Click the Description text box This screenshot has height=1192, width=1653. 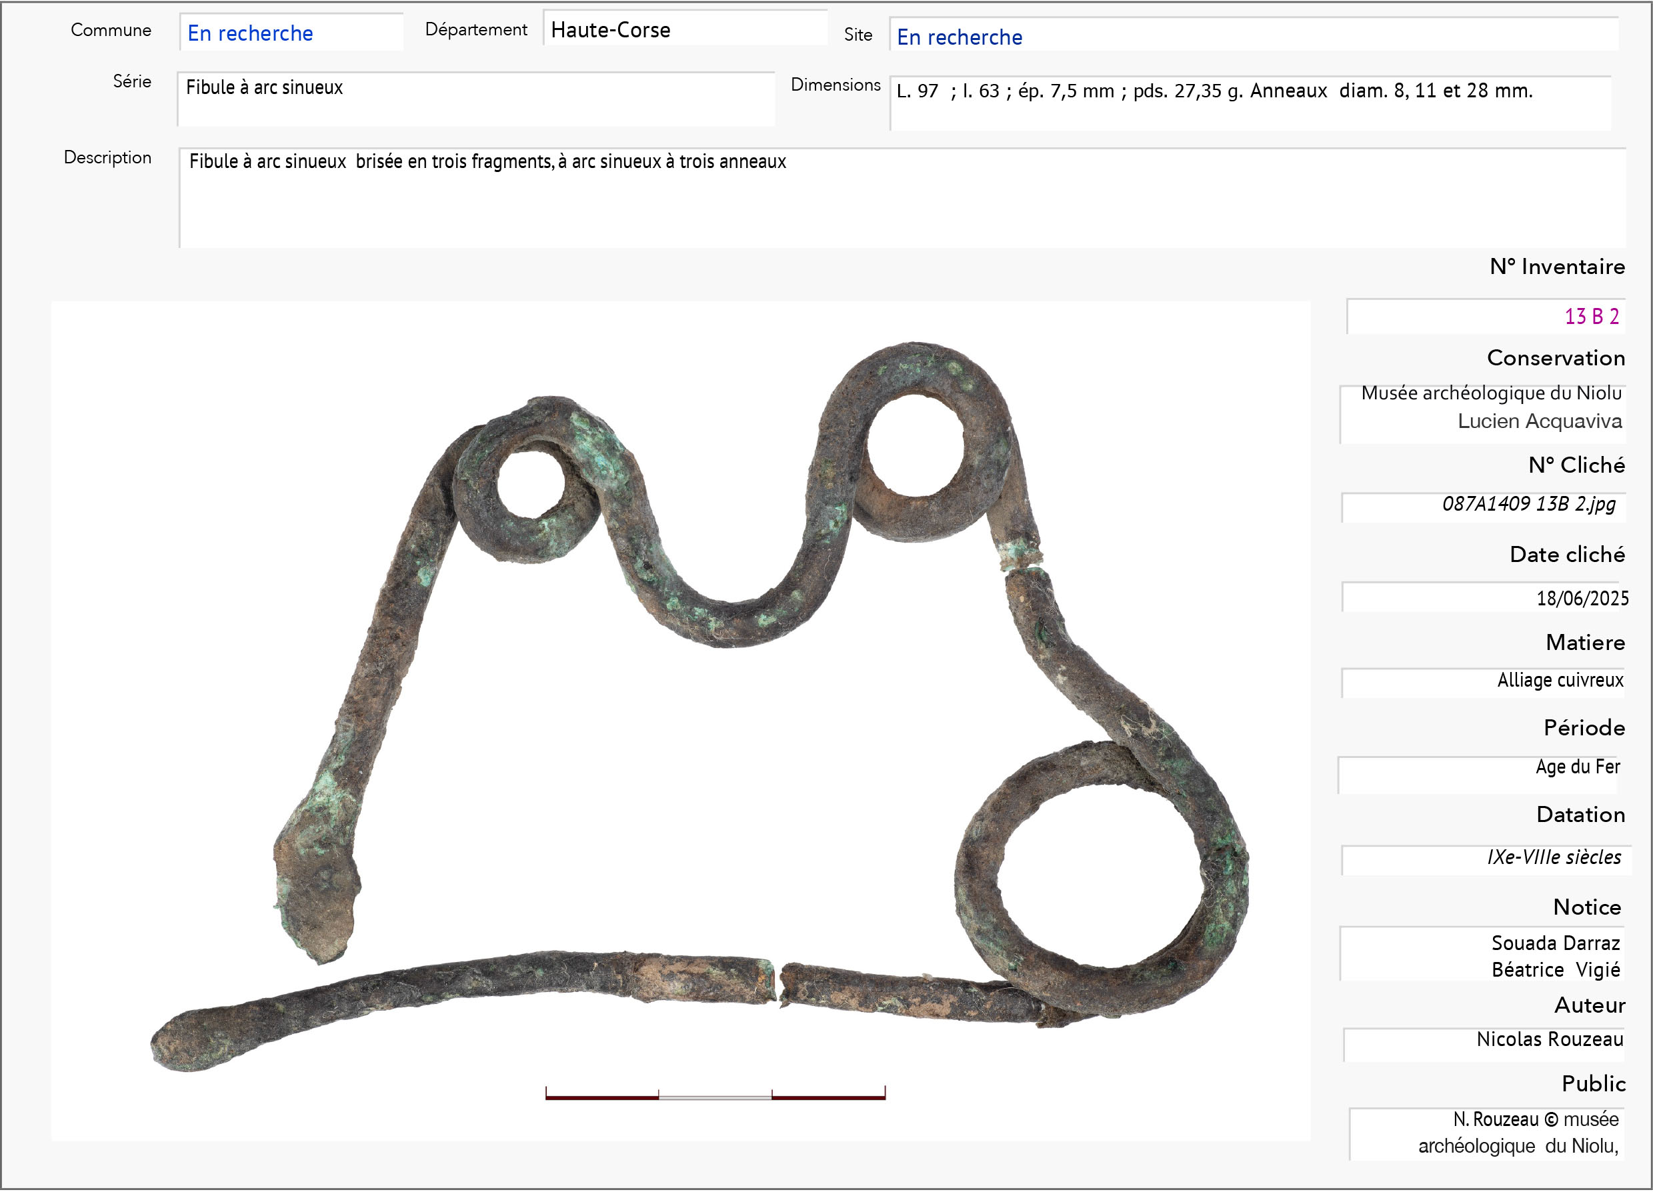pos(901,198)
